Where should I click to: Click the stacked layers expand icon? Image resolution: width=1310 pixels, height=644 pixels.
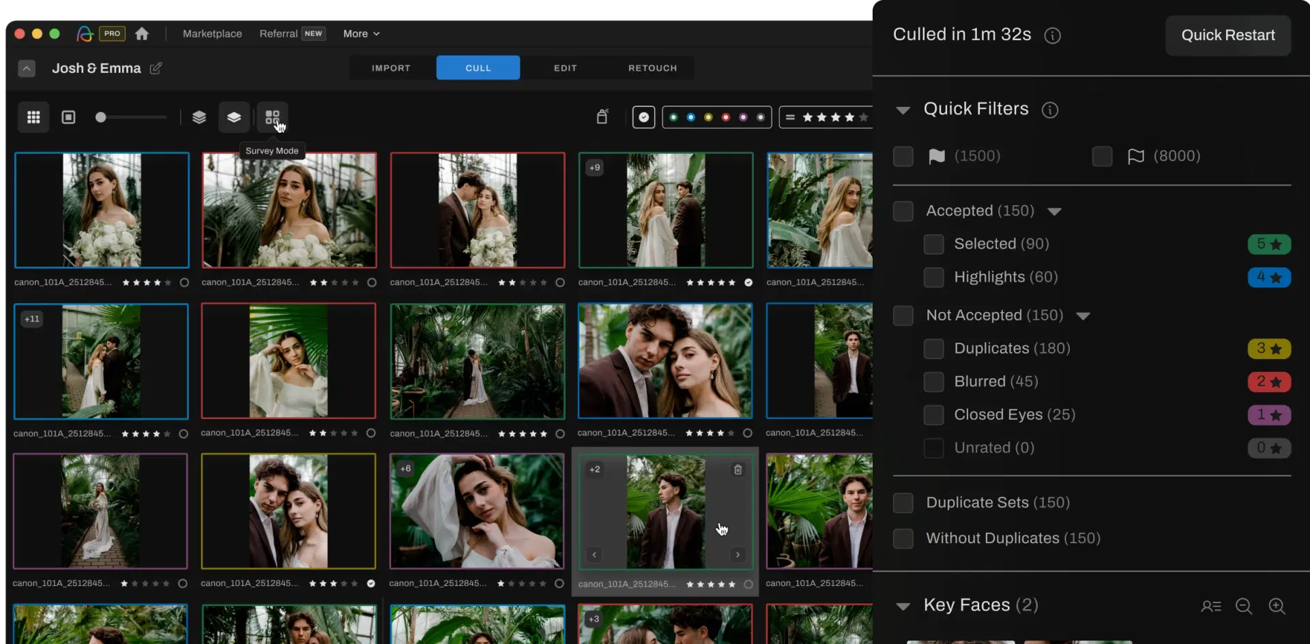199,117
